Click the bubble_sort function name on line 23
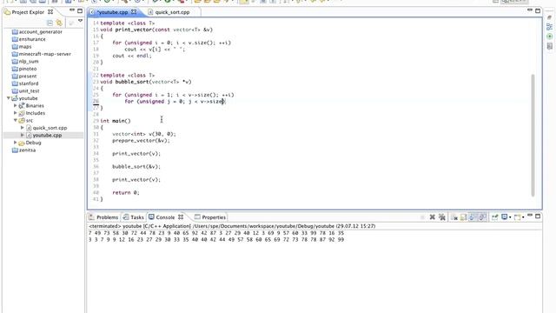Viewport: 556px width, 313px height. (x=132, y=82)
